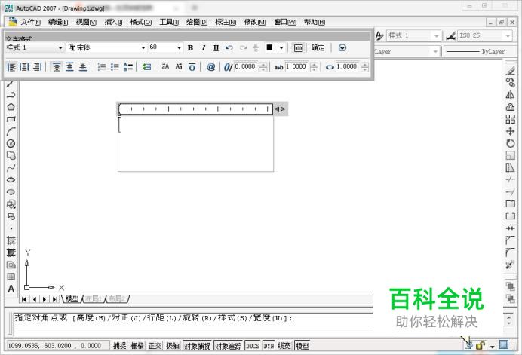The height and width of the screenshot is (355, 522).
Task: Toggle DYN dynamic input
Action: (x=269, y=346)
